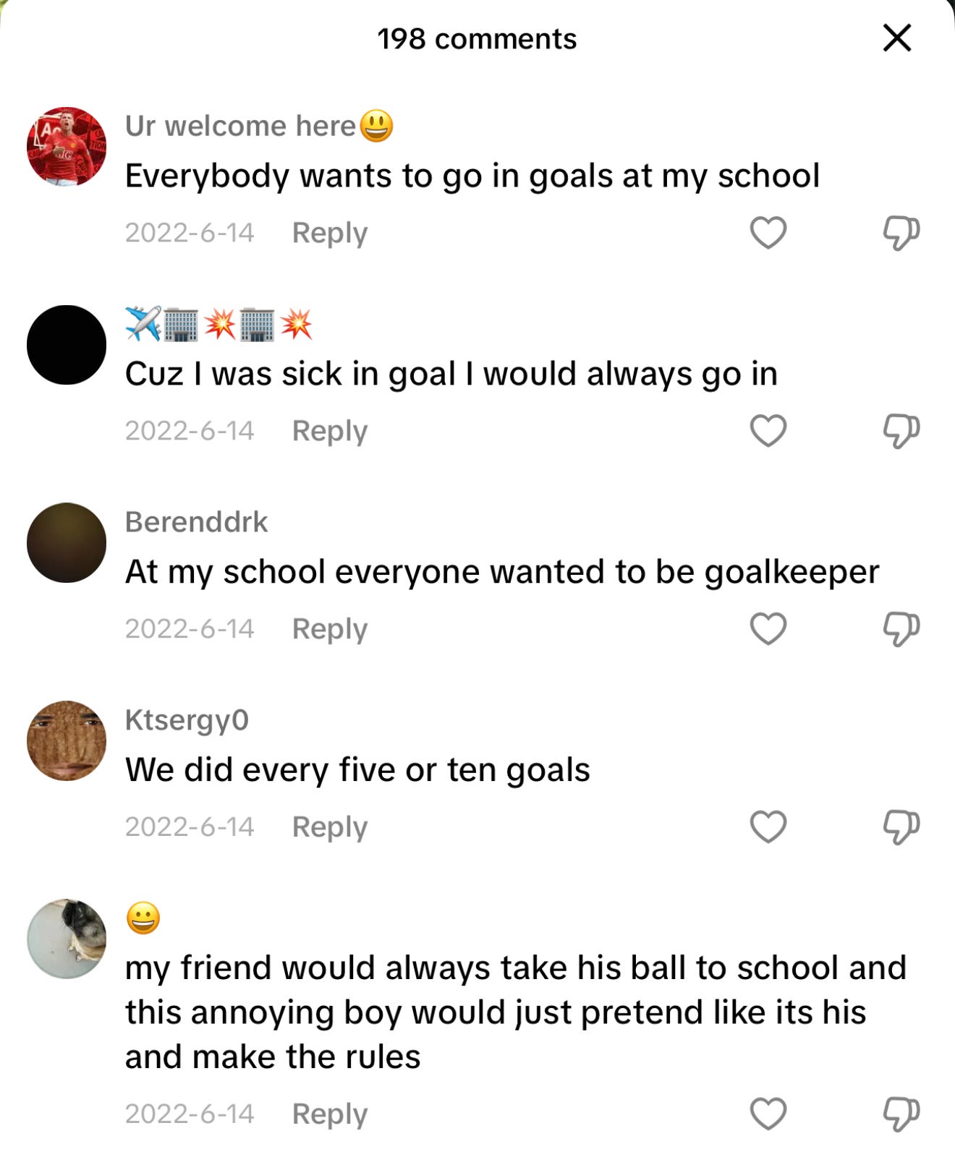Viewport: 955px width, 1170px height.
Task: Like the "Cuz I was sick in goal" comment
Action: 768,431
